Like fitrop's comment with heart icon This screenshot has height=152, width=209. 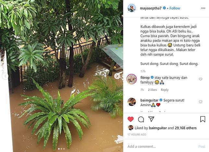coord(201,79)
